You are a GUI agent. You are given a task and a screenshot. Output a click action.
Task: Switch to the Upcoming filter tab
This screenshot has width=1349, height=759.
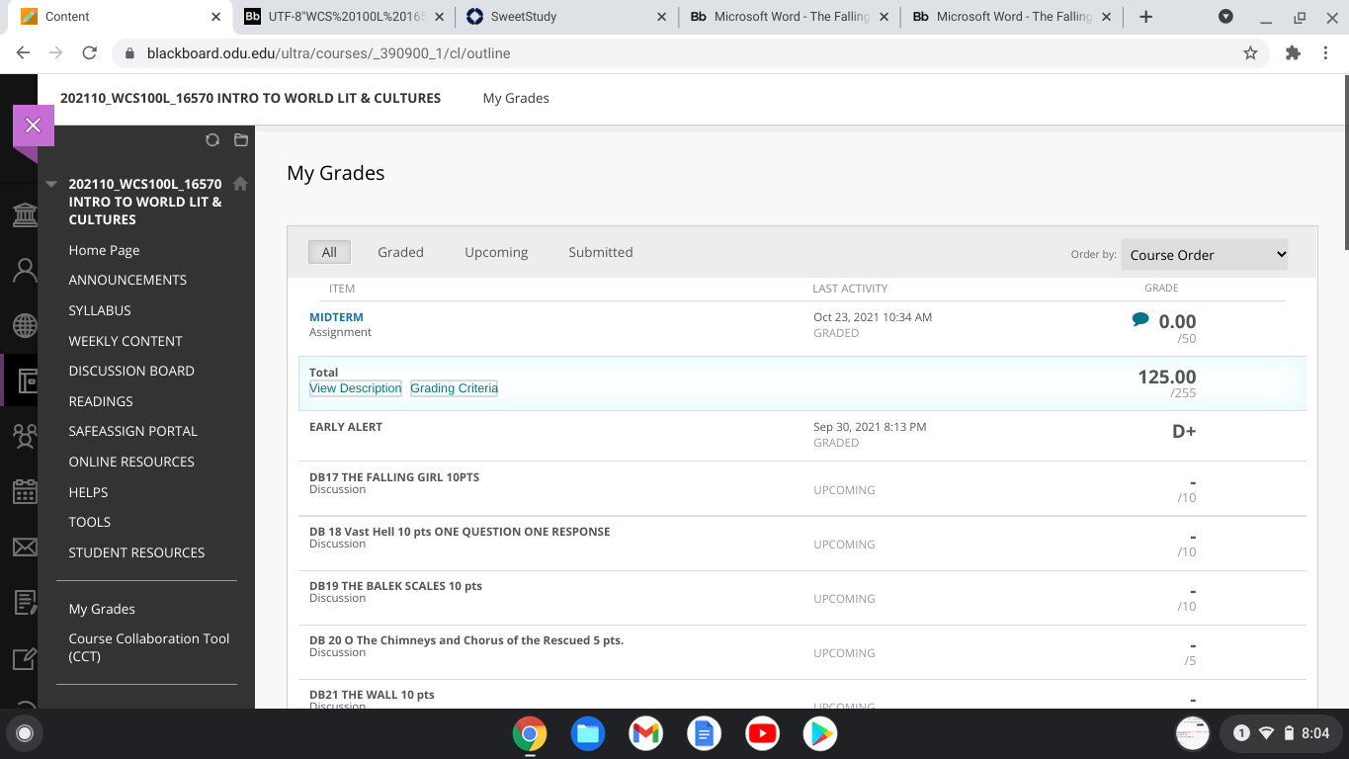pyautogui.click(x=496, y=252)
